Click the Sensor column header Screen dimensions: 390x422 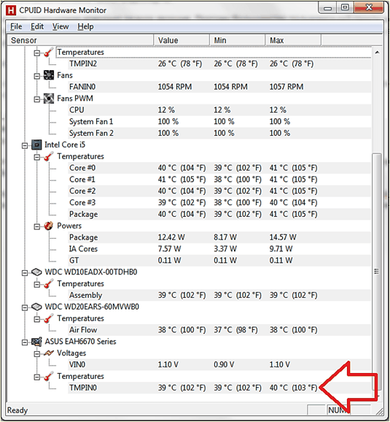(80, 40)
